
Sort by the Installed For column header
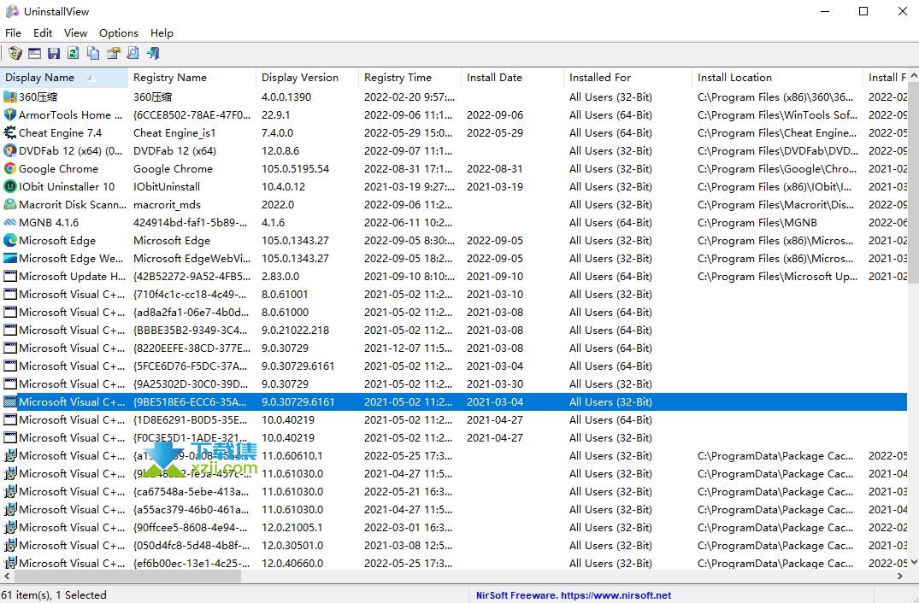pos(627,77)
